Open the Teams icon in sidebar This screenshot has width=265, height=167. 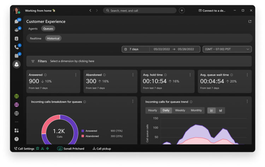click(16, 30)
